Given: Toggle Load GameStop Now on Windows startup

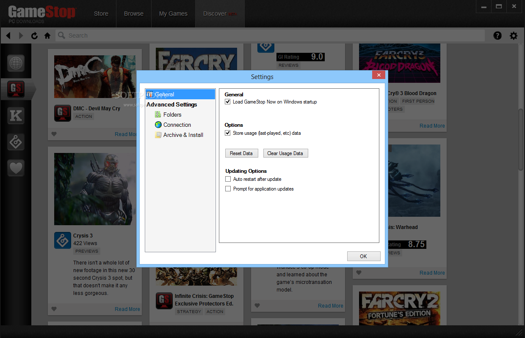Looking at the screenshot, I should click(228, 102).
